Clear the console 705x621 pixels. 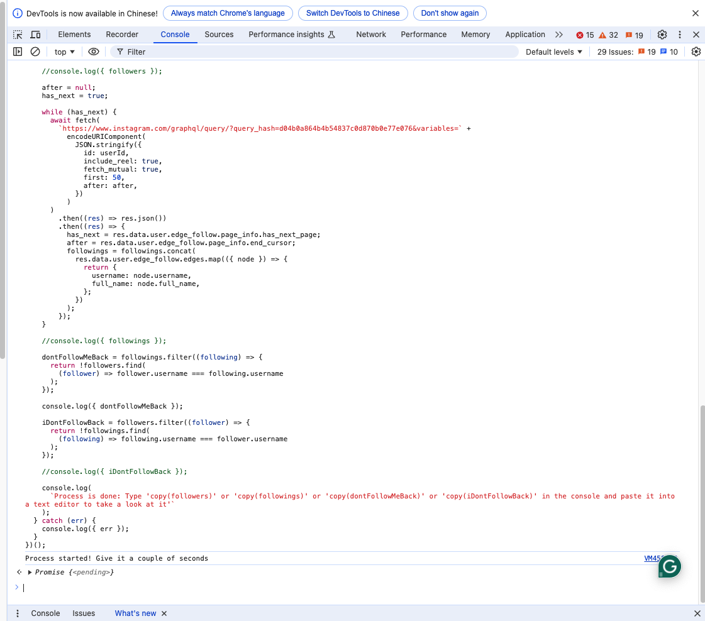tap(35, 52)
